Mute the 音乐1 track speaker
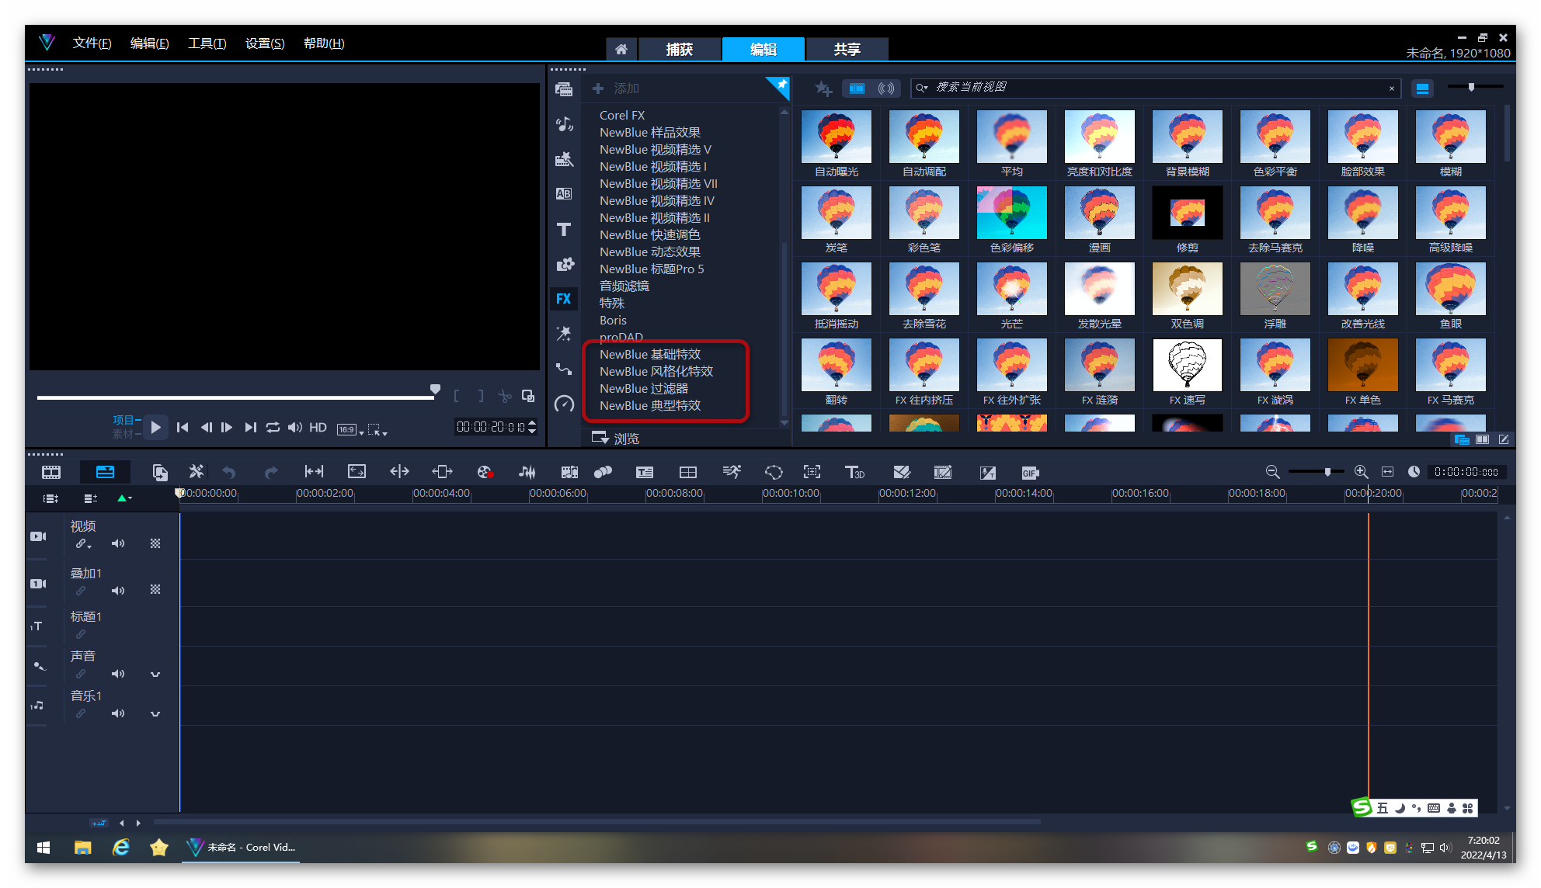1541x888 pixels. 118,713
